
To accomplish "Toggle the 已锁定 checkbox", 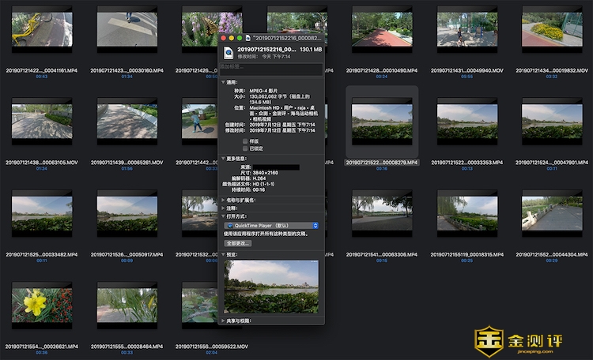I will (x=246, y=148).
